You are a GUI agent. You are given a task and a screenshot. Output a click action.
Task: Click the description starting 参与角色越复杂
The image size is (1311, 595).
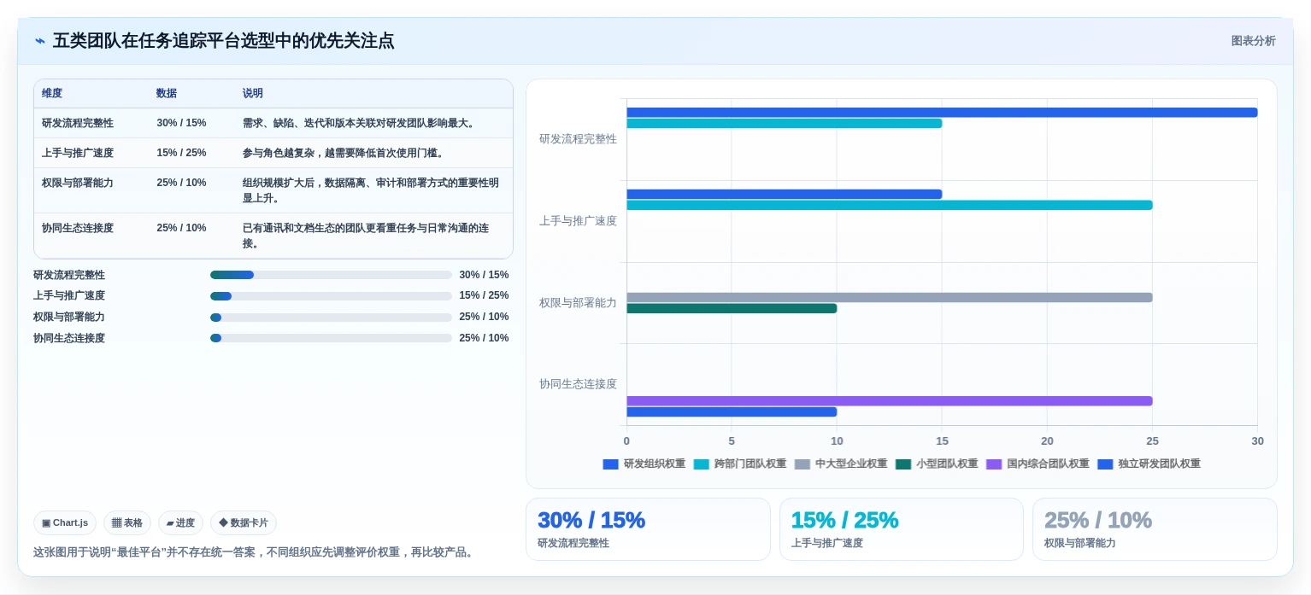[x=344, y=153]
